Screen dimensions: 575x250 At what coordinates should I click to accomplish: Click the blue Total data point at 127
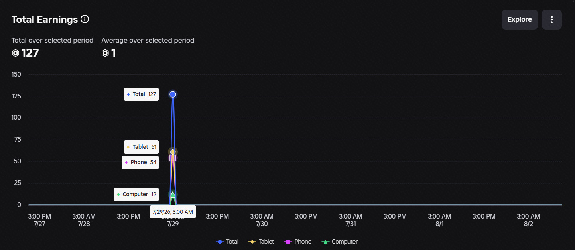[x=173, y=94]
